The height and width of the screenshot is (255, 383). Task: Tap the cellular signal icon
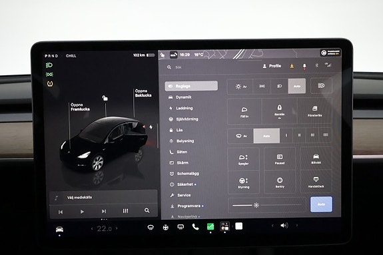coord(328,65)
